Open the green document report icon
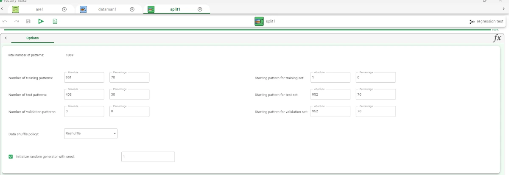 (55, 21)
